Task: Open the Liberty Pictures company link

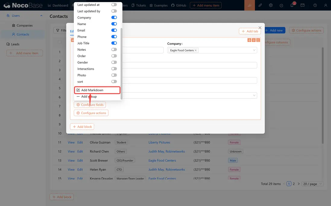Action: click(159, 142)
